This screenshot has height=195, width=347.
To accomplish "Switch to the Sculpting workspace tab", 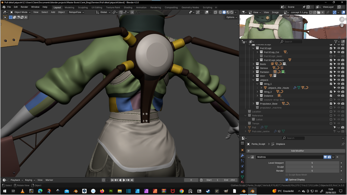I will click(83, 8).
